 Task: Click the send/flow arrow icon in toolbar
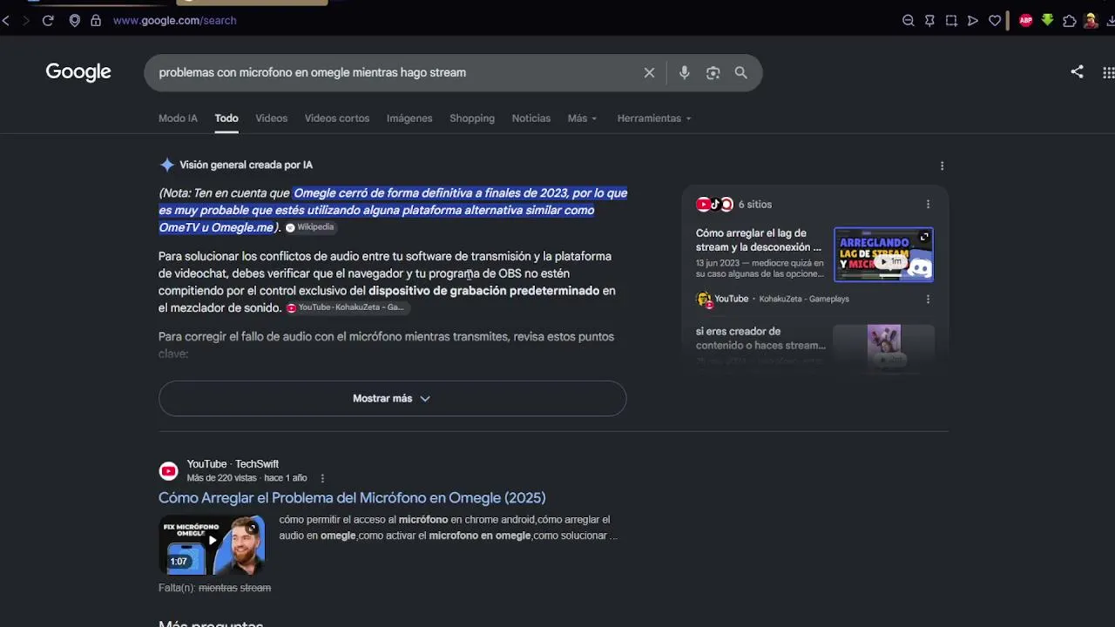tap(973, 21)
